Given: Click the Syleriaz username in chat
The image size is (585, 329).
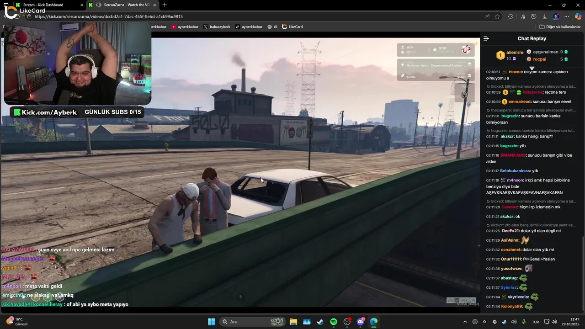Looking at the screenshot, I should [x=509, y=287].
